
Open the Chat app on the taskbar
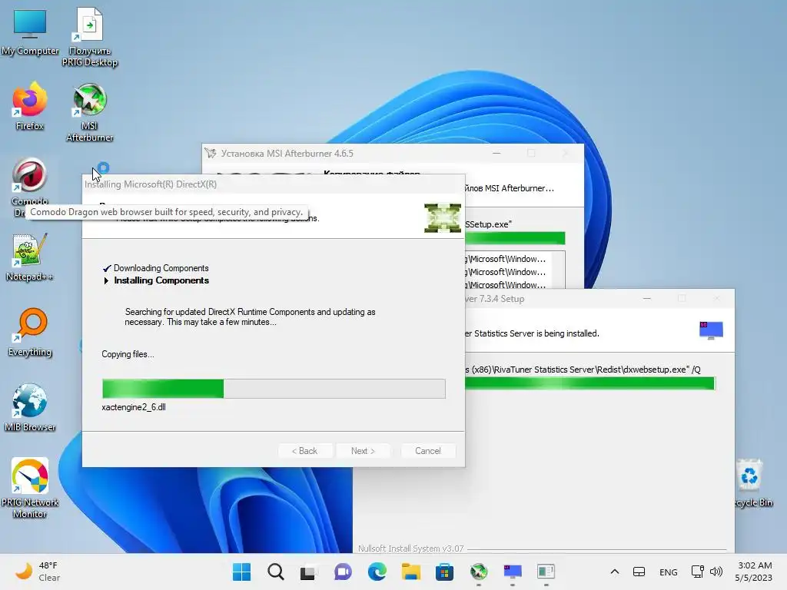pos(343,572)
